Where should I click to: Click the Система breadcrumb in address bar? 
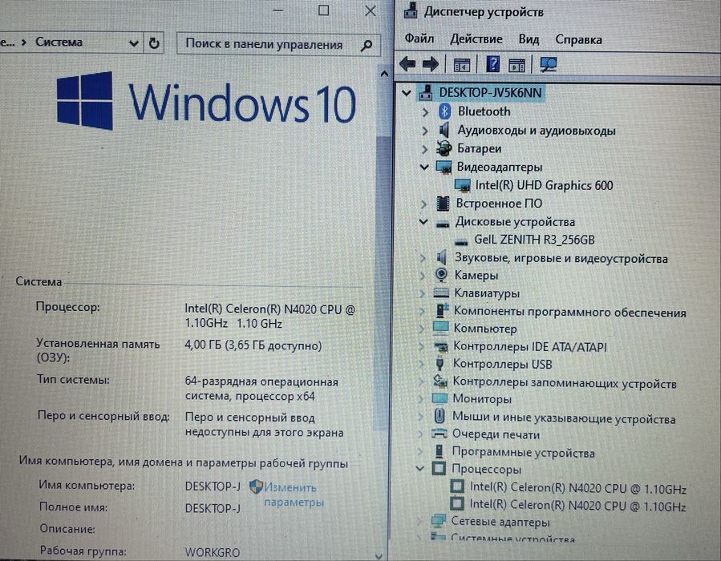point(59,42)
